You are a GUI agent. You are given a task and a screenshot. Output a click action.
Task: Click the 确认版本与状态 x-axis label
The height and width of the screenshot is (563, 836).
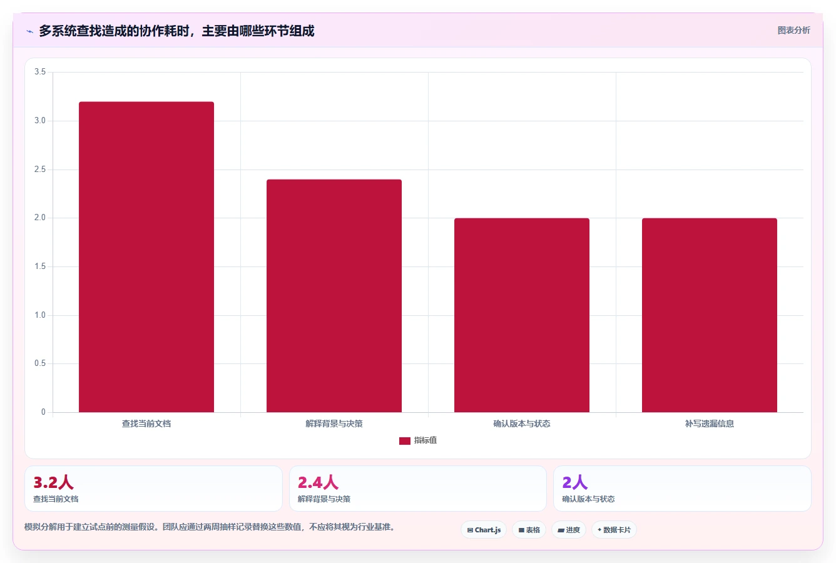coord(522,424)
